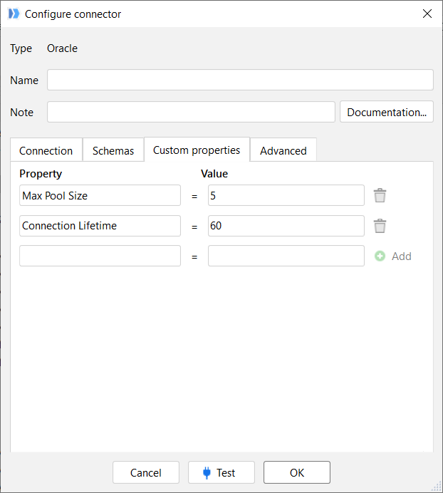The width and height of the screenshot is (443, 493).
Task: Focus the Name input field
Action: (x=240, y=80)
